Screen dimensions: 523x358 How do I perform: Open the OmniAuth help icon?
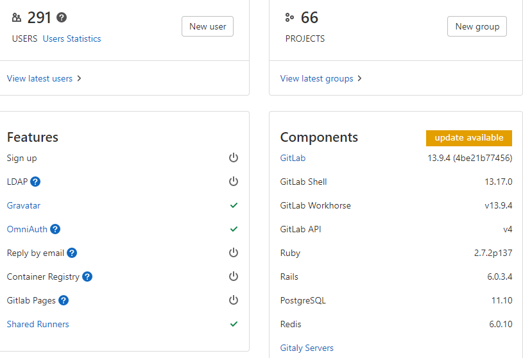[55, 229]
